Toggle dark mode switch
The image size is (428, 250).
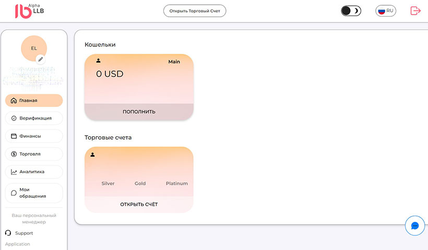[351, 11]
